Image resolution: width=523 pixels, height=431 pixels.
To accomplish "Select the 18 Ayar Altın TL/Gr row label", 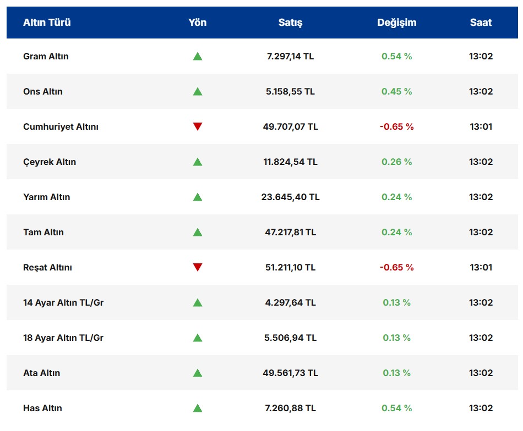I will [63, 338].
